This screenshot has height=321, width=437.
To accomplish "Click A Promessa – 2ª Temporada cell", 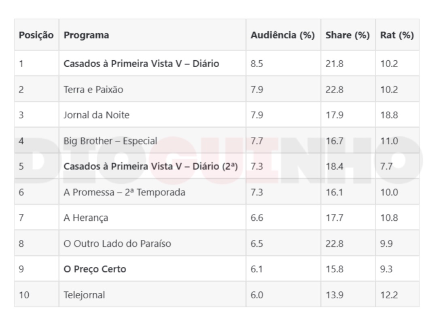I will (153, 192).
